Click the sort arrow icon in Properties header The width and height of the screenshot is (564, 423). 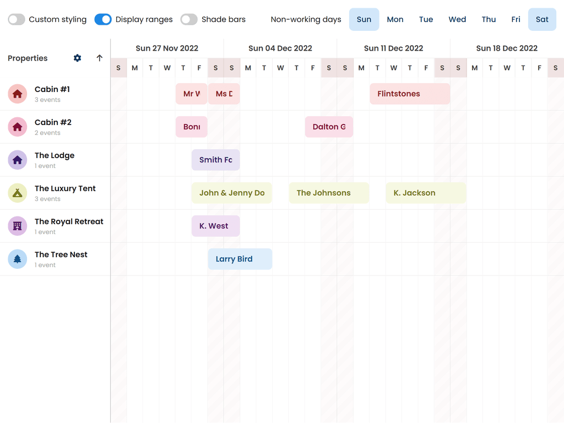pos(99,58)
